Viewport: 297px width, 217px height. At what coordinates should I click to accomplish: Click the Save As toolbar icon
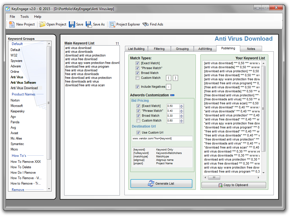(89, 24)
